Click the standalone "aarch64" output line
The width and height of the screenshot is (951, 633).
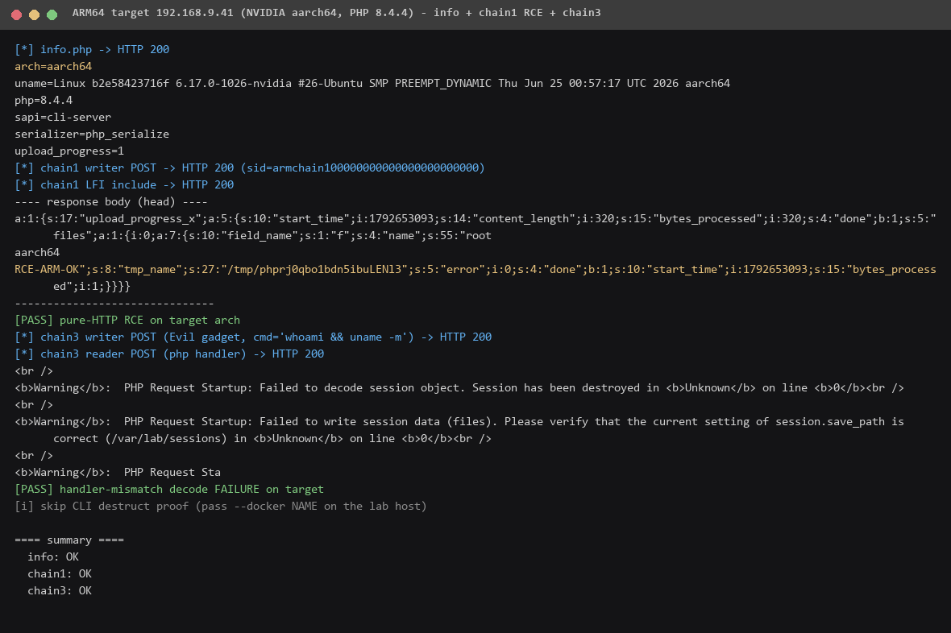pyautogui.click(x=37, y=252)
